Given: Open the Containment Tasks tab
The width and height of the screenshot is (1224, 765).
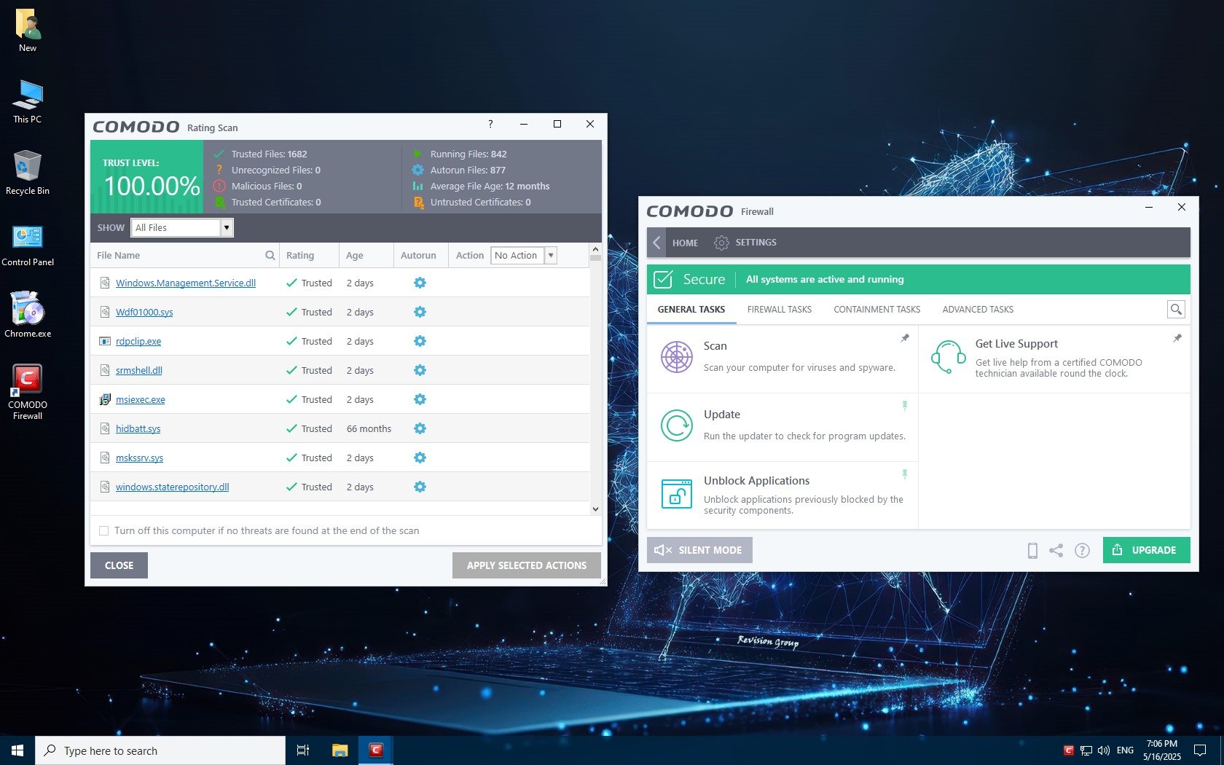Looking at the screenshot, I should coord(876,310).
